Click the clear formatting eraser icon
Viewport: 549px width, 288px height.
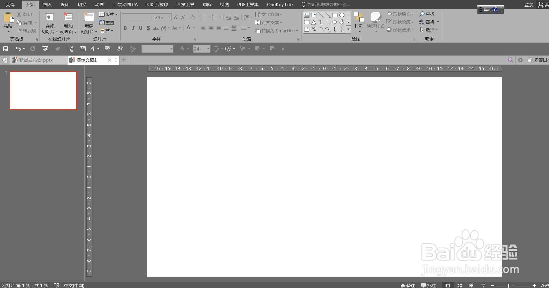193,17
